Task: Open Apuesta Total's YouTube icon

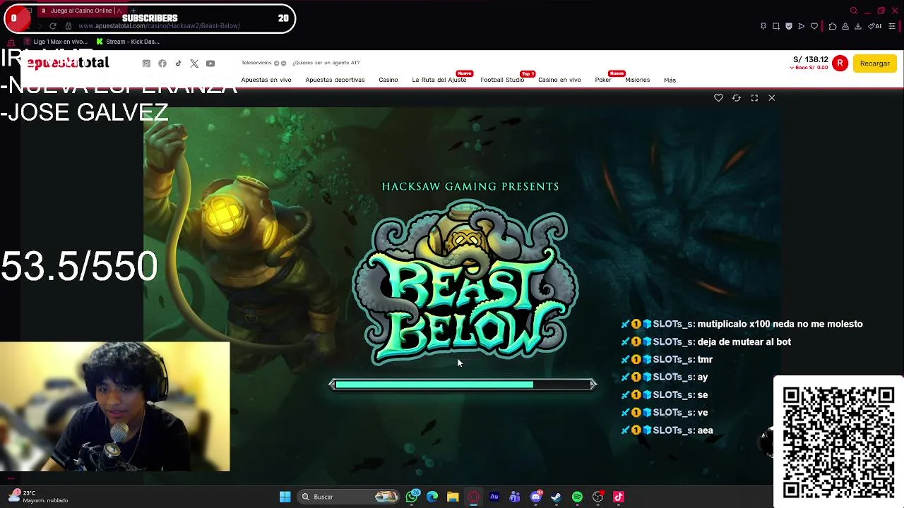Action: click(210, 64)
